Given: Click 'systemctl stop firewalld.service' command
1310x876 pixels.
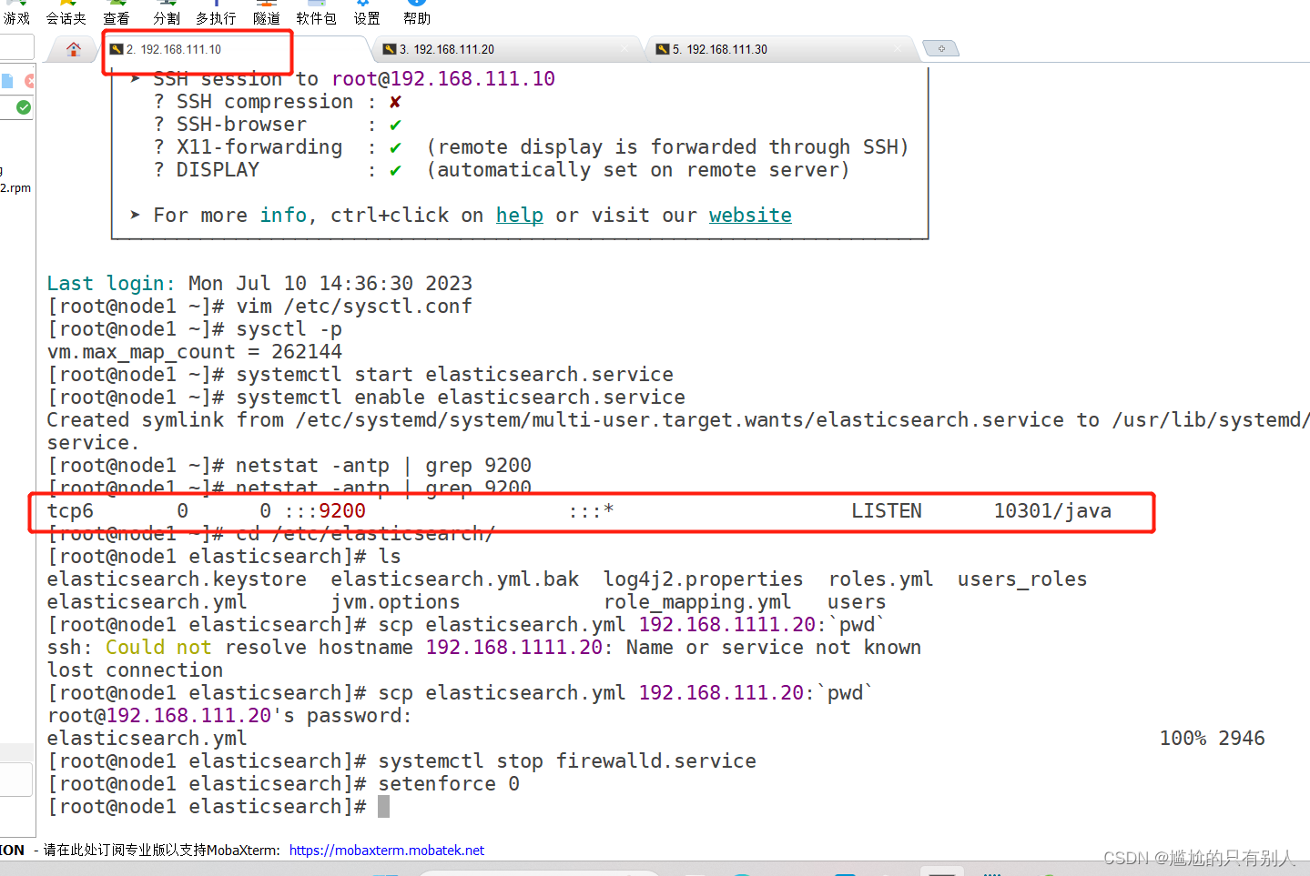Looking at the screenshot, I should click(x=567, y=761).
